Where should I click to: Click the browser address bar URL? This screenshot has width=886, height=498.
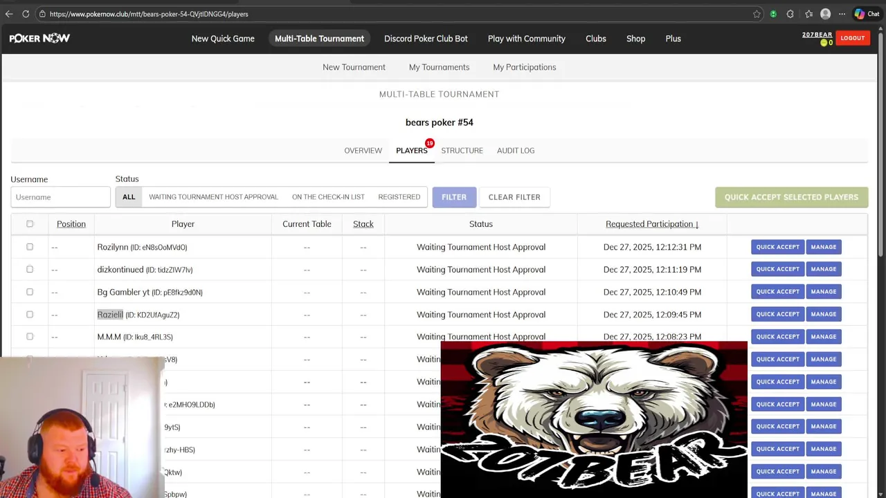click(149, 14)
